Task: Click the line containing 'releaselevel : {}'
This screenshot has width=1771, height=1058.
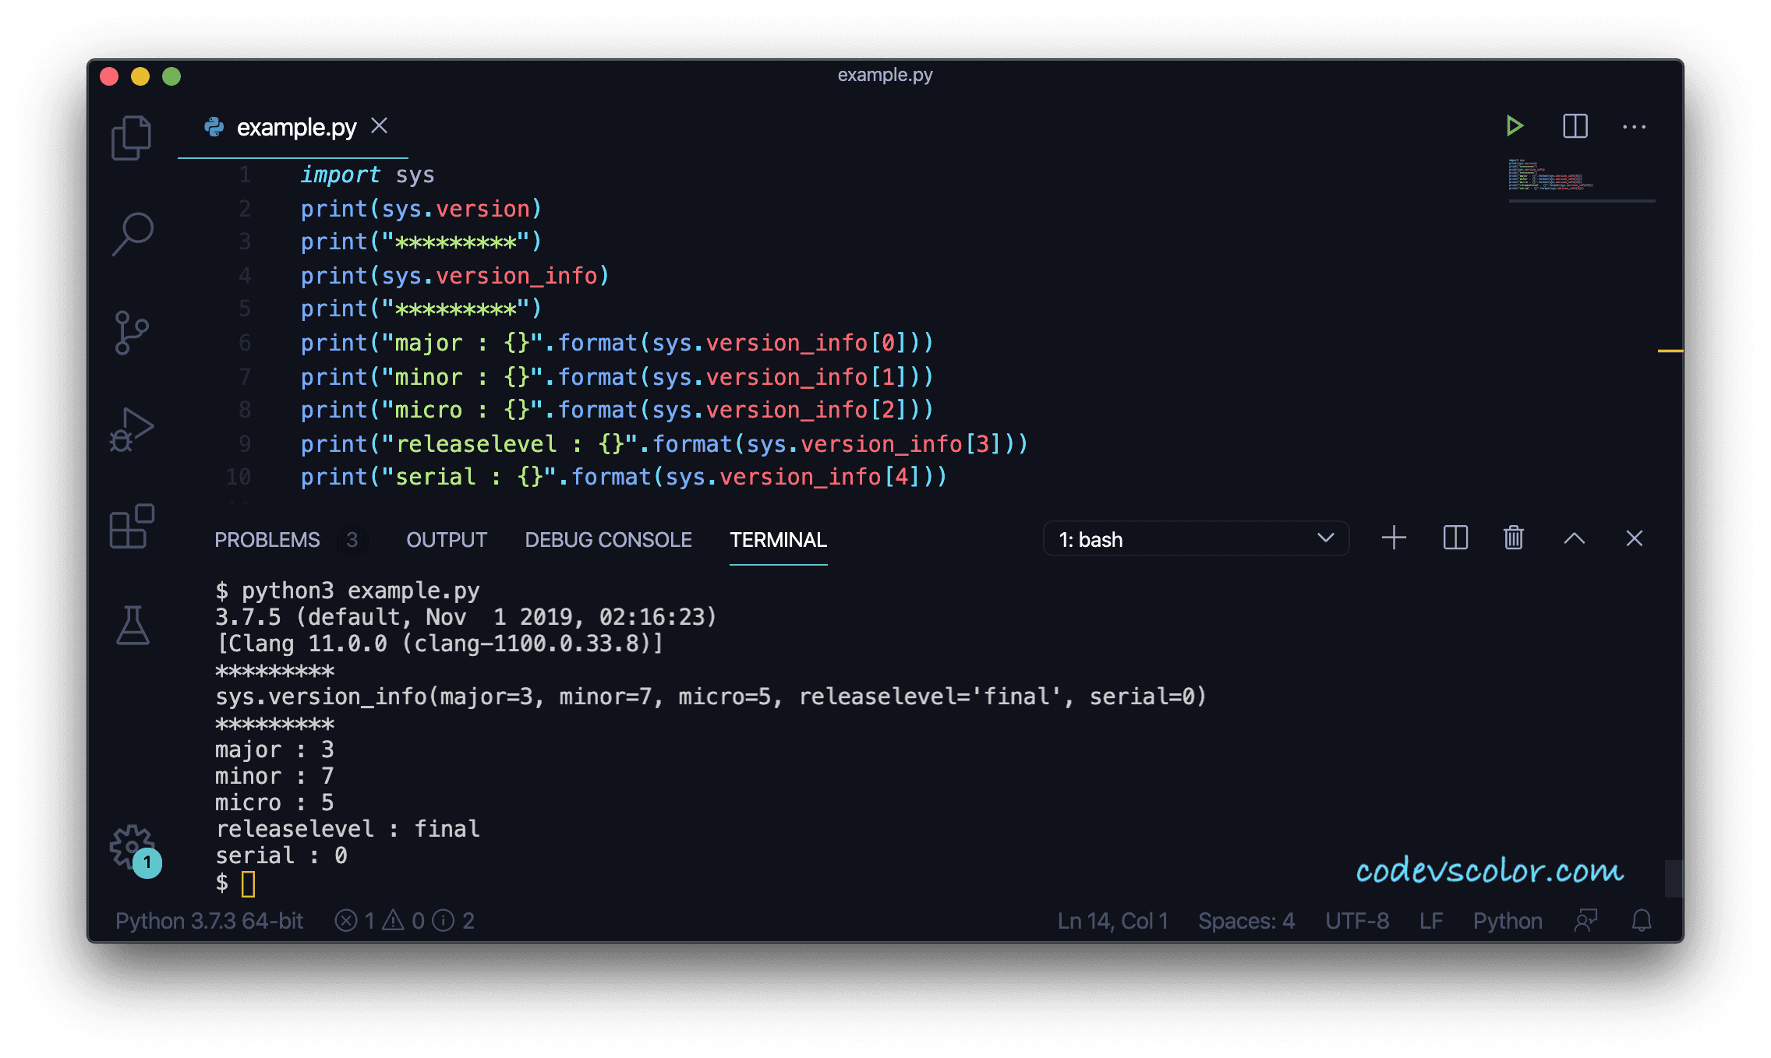Action: click(x=664, y=443)
